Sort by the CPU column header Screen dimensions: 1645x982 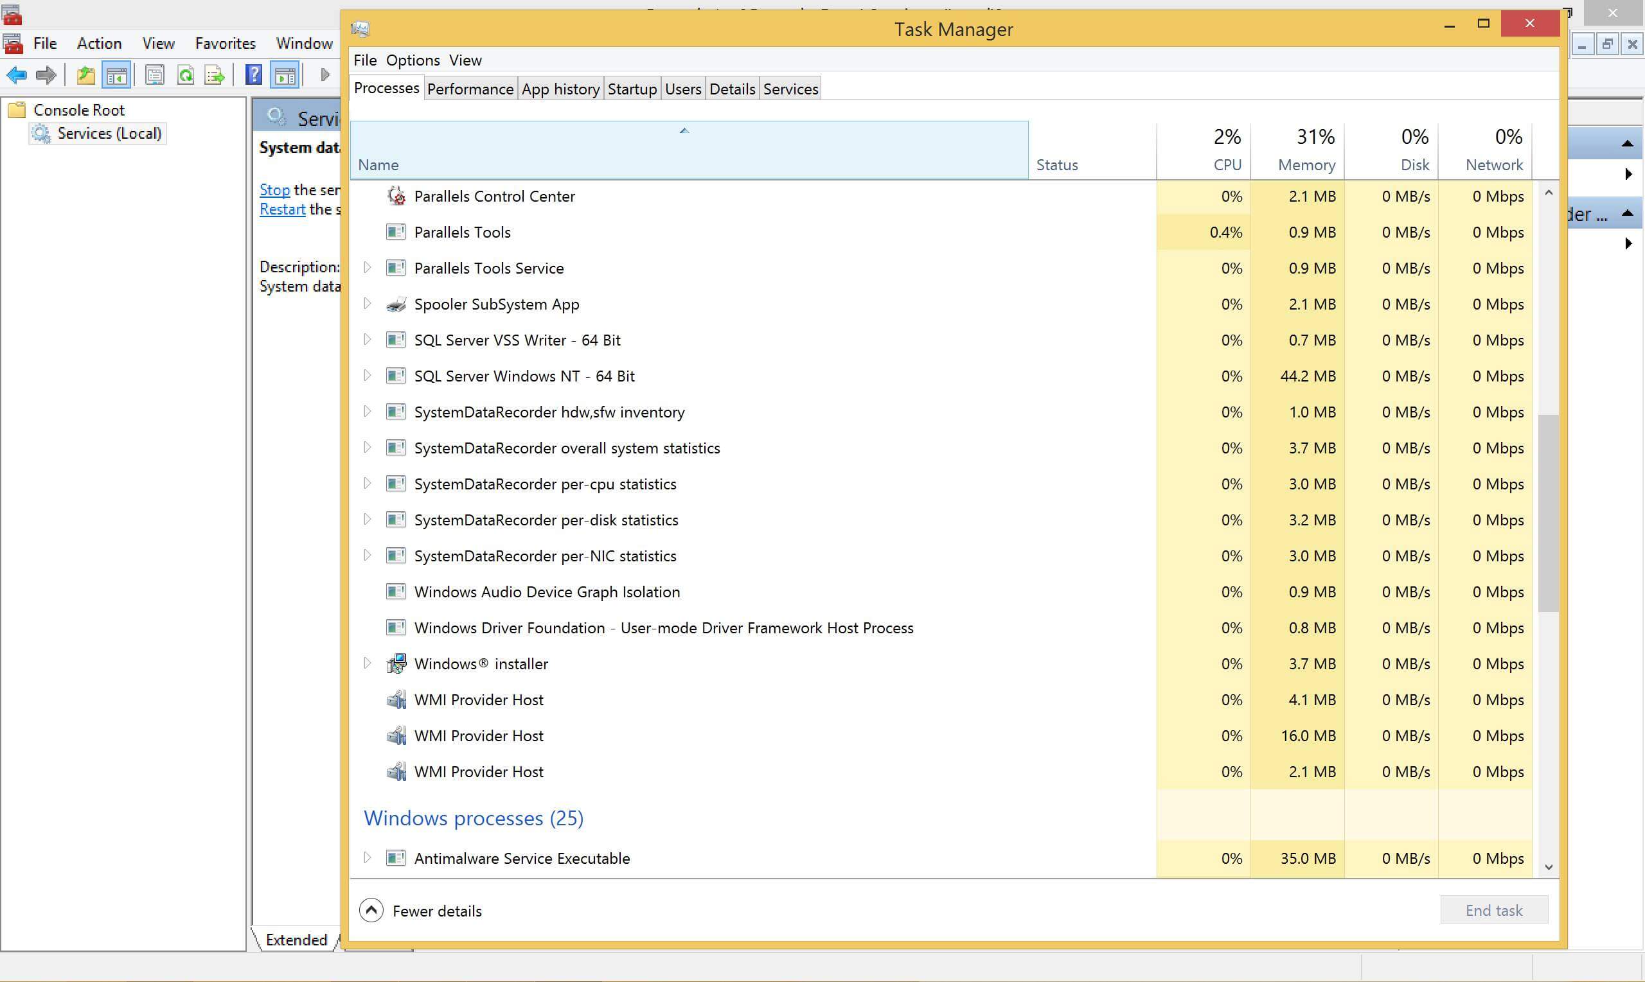click(x=1204, y=150)
